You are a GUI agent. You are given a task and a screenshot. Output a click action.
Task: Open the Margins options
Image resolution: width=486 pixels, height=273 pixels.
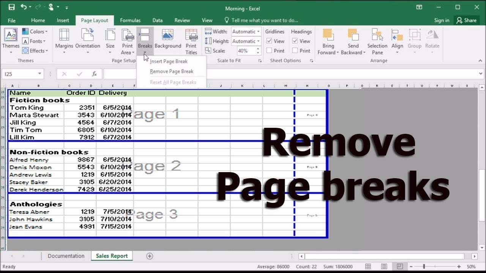click(64, 41)
